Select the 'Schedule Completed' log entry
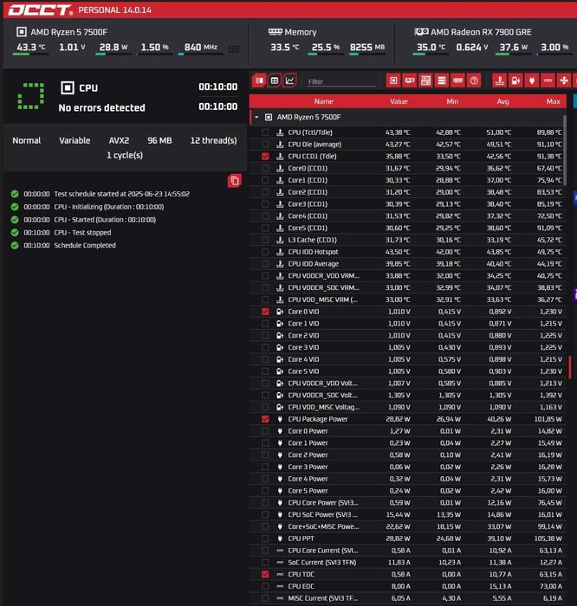Image resolution: width=577 pixels, height=606 pixels. pyautogui.click(x=85, y=245)
